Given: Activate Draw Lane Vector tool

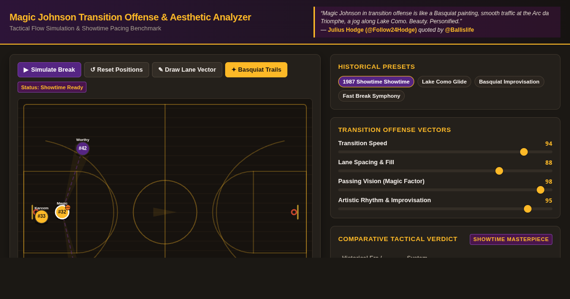Looking at the screenshot, I should tap(187, 70).
